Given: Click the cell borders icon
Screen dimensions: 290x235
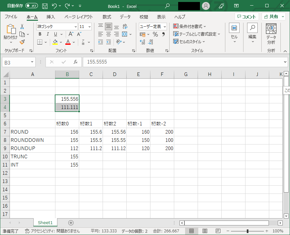Looking at the screenshot, I should pos(40,42).
